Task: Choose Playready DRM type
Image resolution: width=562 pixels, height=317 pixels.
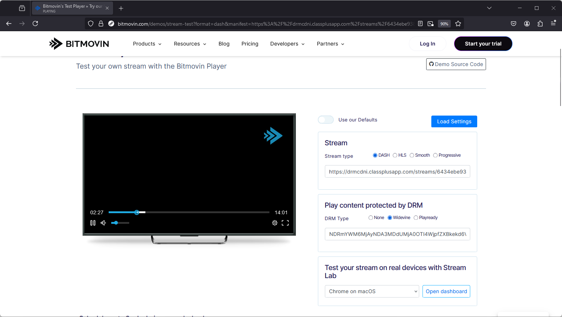Action: pyautogui.click(x=416, y=218)
